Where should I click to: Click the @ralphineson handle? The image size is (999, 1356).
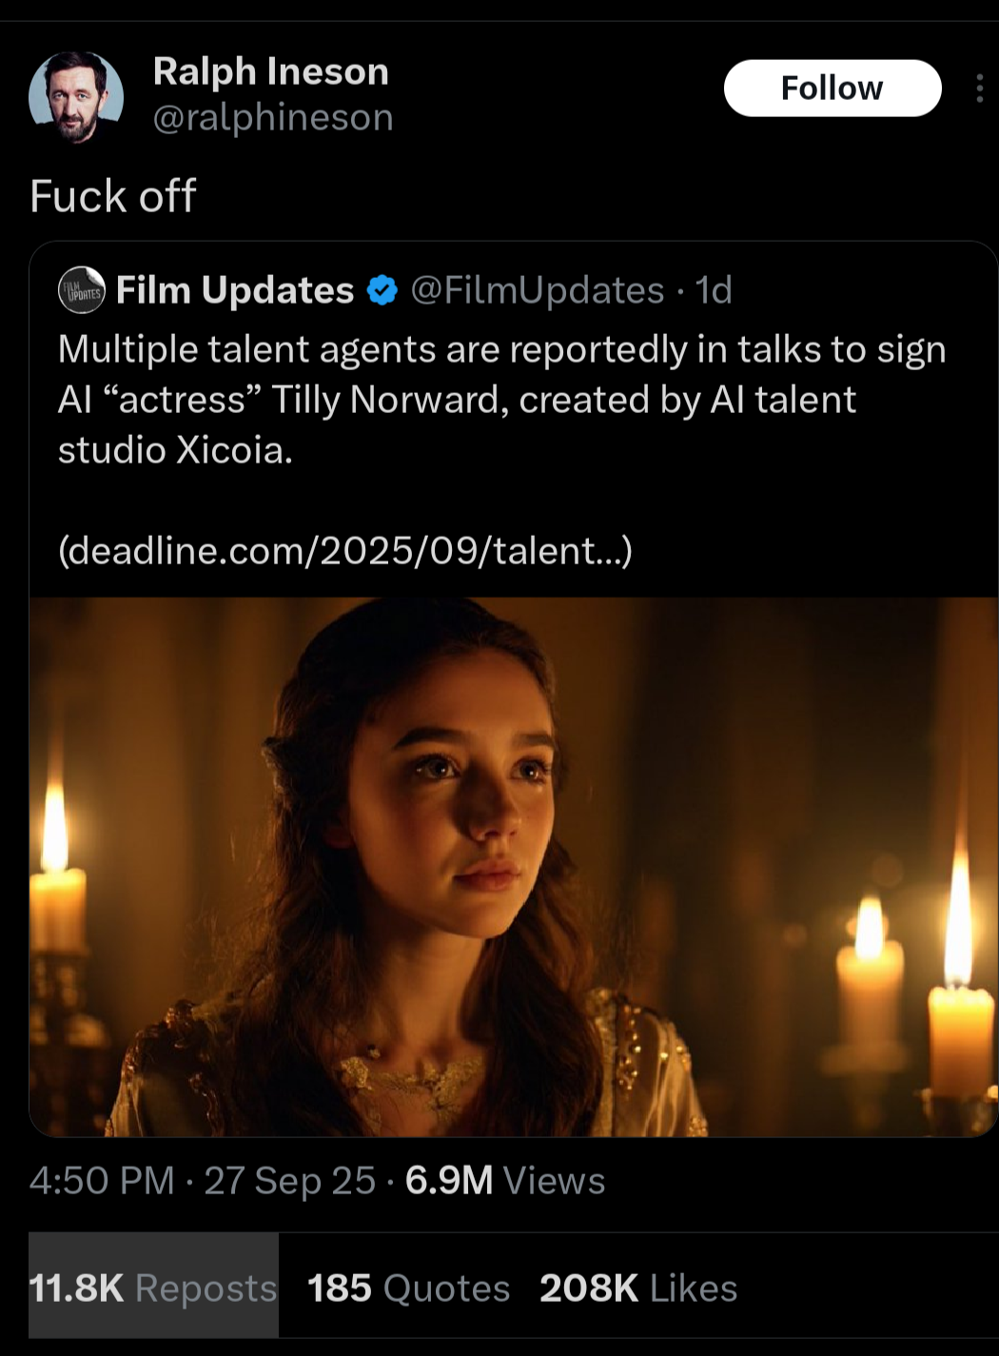(273, 117)
